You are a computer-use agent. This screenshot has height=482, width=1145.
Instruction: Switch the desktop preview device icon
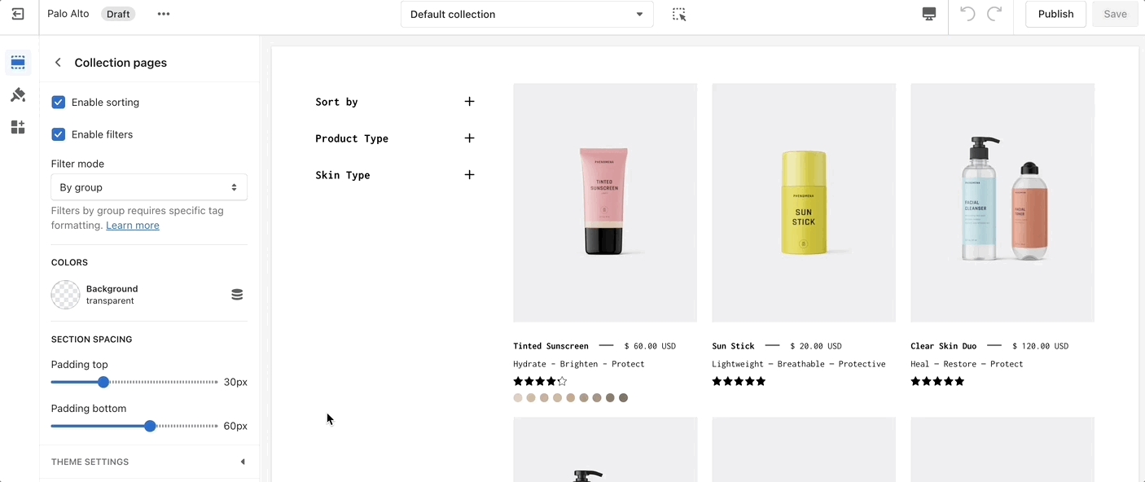click(928, 14)
